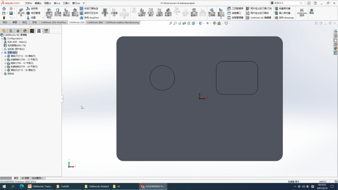
Task: Open 坐标系 coordinate system tool
Action: coord(32,8)
